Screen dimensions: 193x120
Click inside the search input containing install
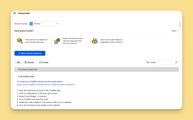[161, 62]
